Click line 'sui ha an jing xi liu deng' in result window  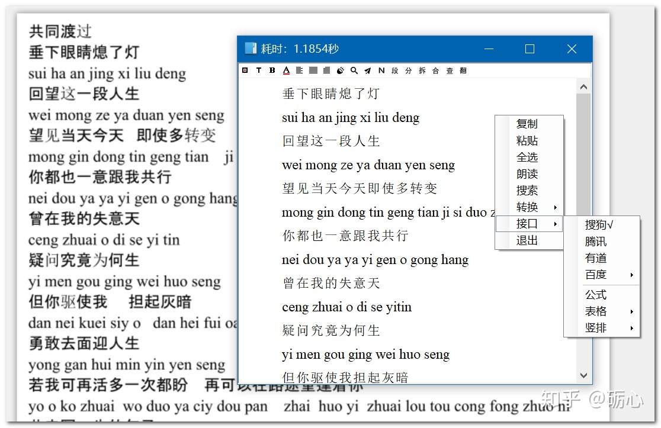[x=351, y=118]
